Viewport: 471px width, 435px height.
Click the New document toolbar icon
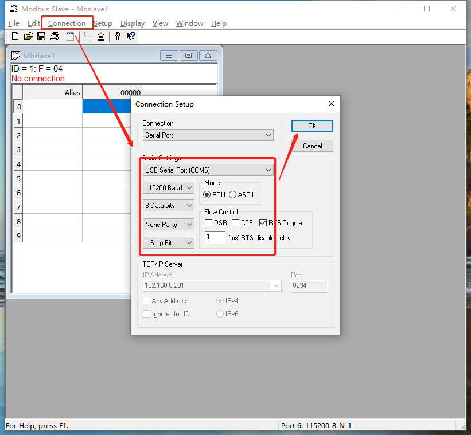point(15,37)
